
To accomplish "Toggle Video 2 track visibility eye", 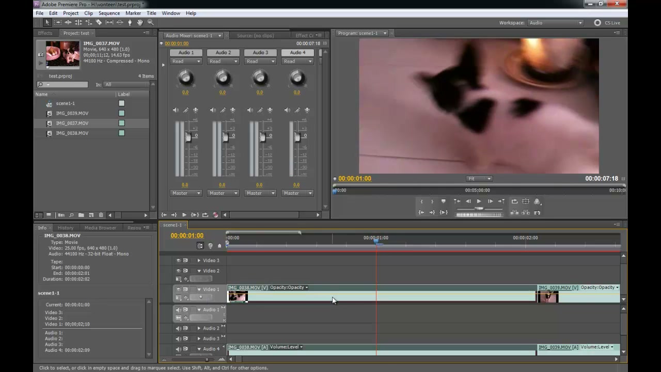I will (178, 271).
